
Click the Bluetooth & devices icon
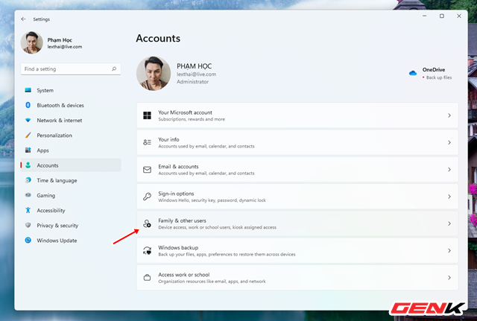point(28,105)
